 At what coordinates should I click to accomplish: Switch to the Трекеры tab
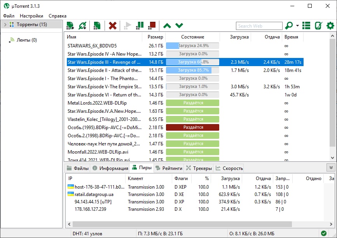[199, 168]
